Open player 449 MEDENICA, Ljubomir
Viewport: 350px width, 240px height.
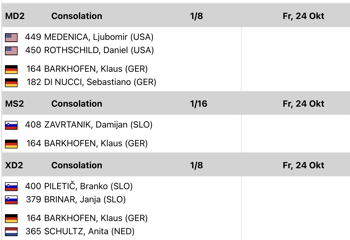[x=89, y=37]
